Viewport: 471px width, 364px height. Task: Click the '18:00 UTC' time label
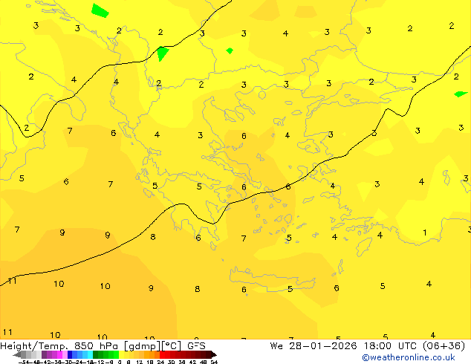pos(392,346)
